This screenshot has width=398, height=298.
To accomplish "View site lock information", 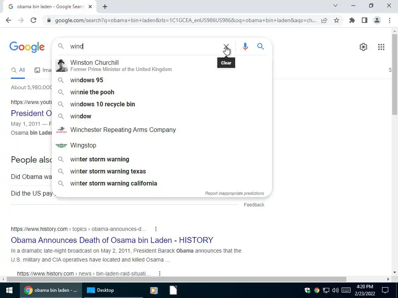I will click(49, 20).
